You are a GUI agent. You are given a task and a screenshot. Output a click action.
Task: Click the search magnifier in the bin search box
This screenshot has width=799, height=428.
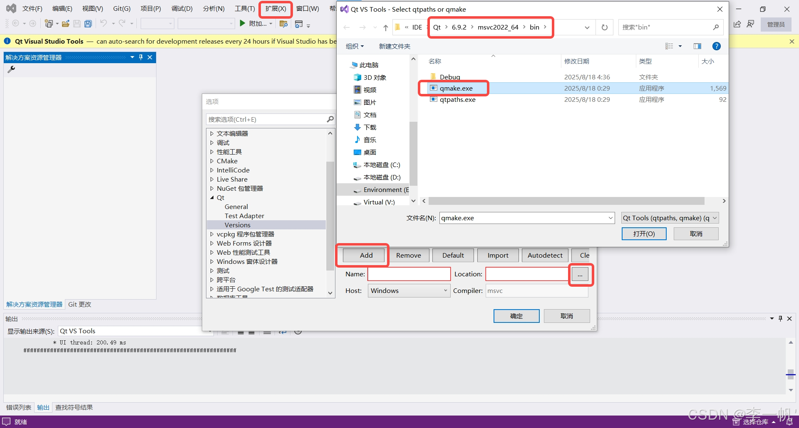(716, 27)
